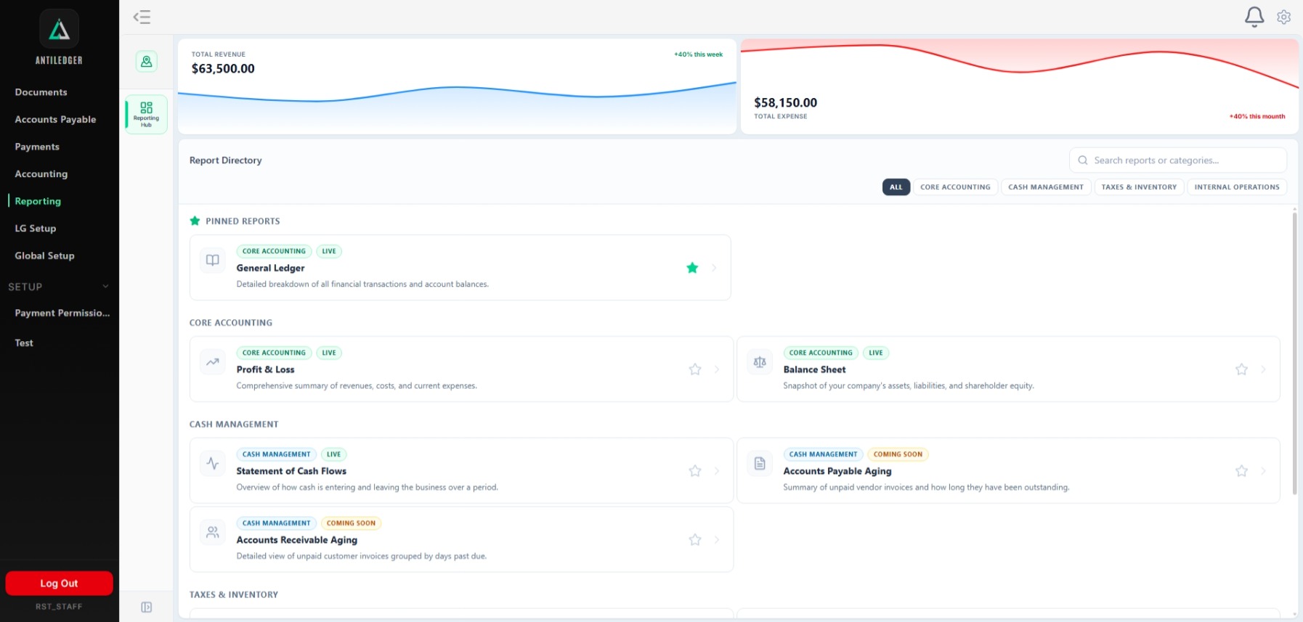Open the Balance Sheet report title

click(x=814, y=369)
